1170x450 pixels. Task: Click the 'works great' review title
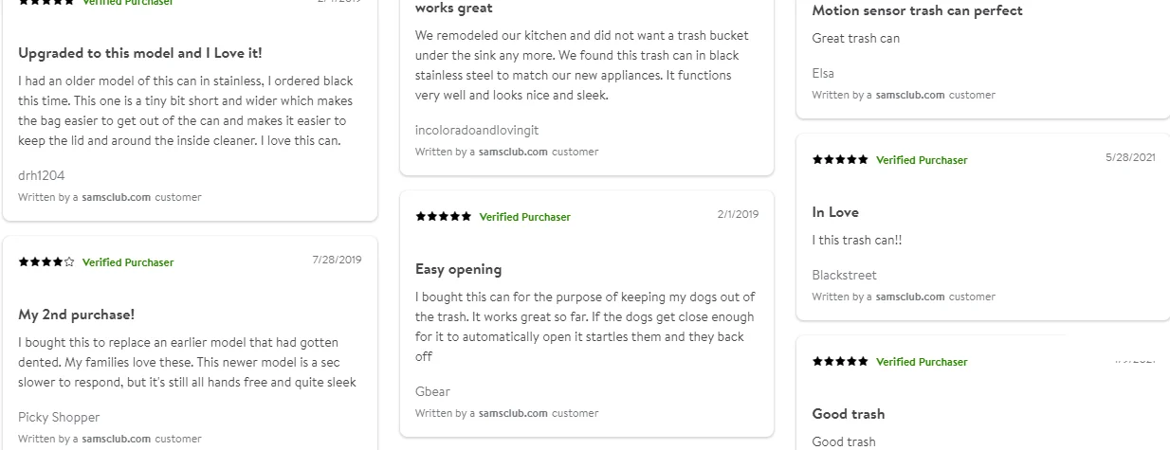tap(454, 9)
